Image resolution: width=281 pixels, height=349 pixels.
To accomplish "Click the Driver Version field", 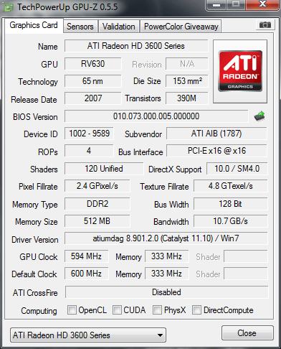I will pos(166,238).
